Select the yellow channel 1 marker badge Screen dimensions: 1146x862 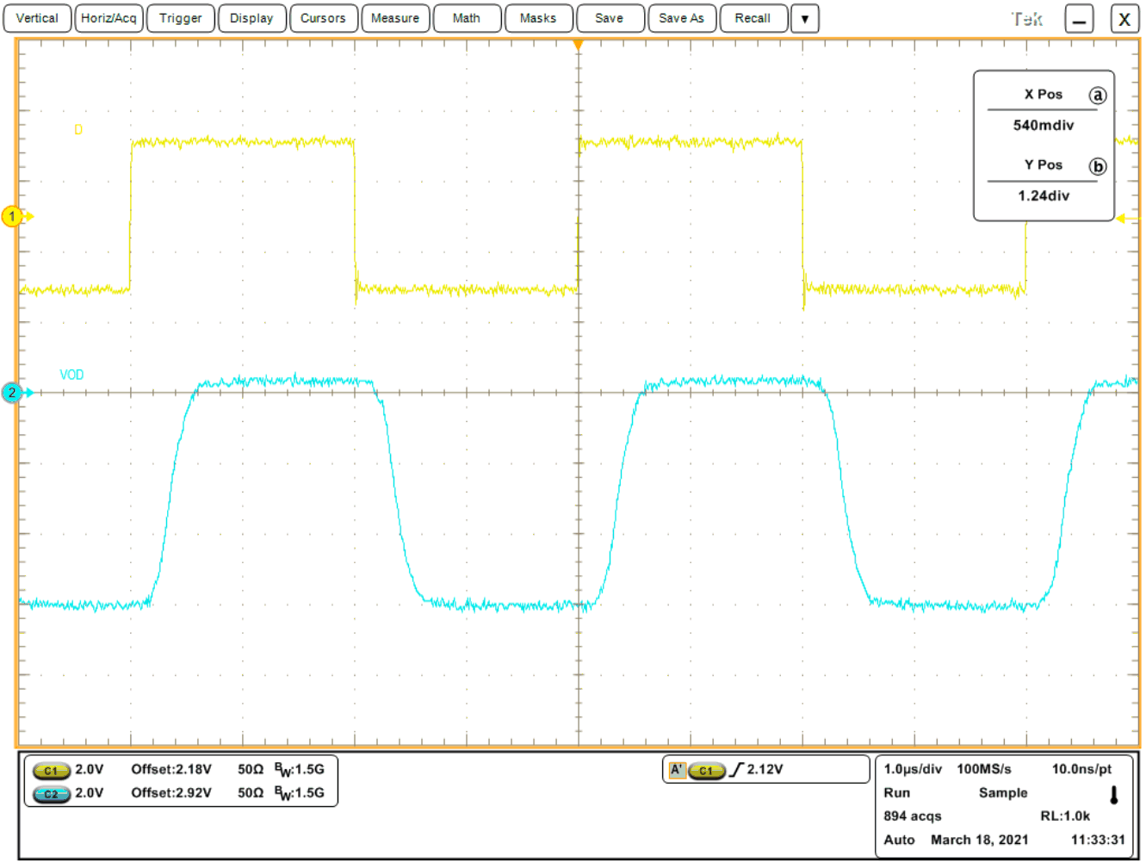tap(13, 217)
